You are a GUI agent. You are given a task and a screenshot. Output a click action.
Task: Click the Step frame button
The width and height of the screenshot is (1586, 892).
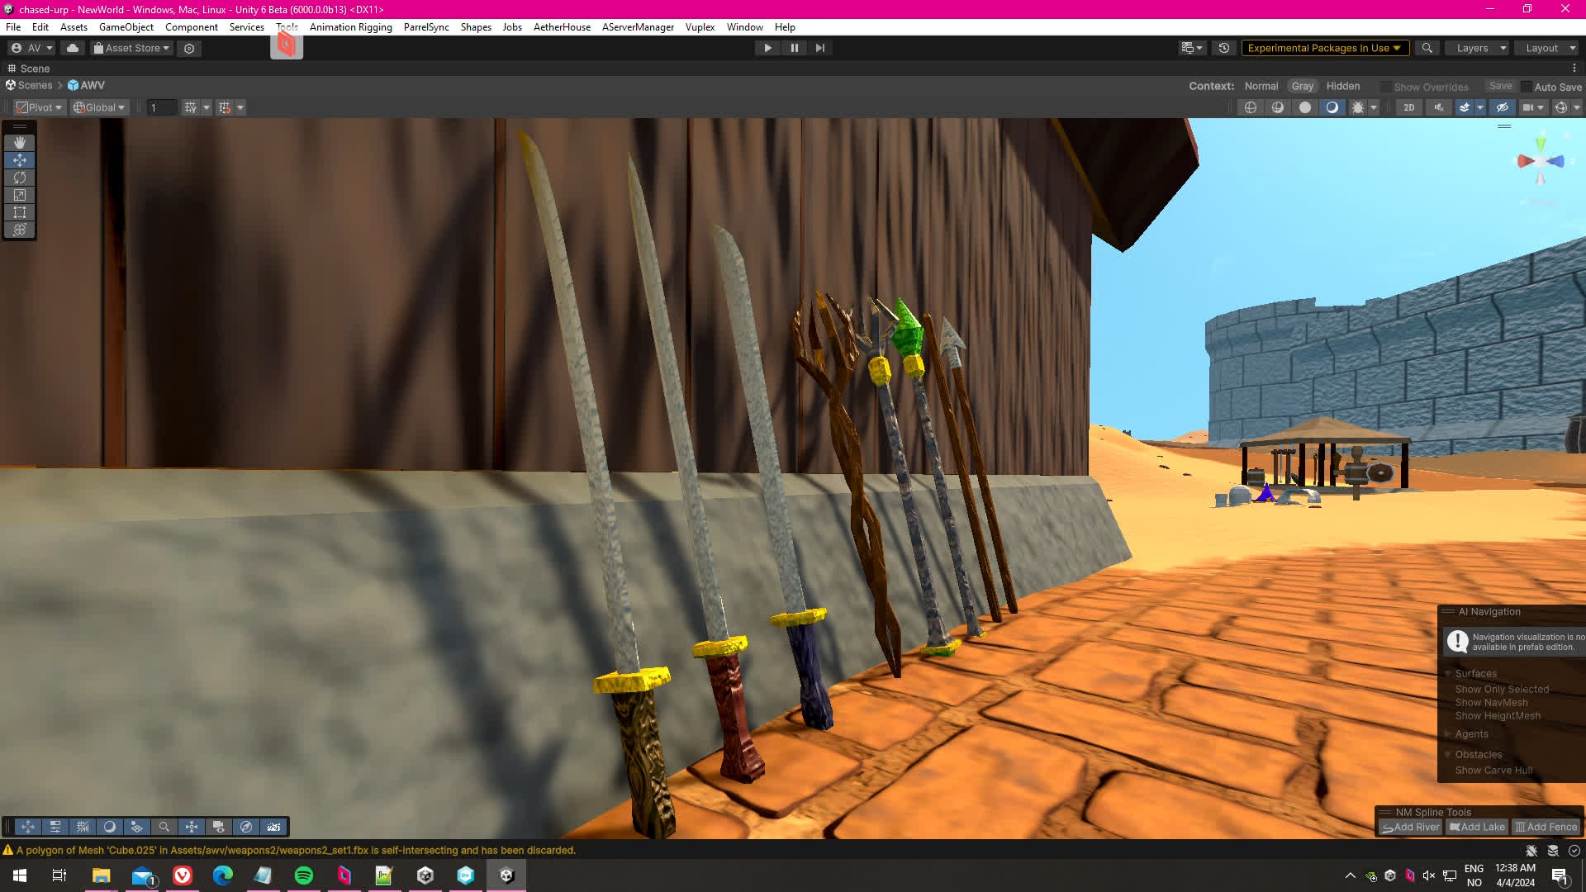[x=819, y=48]
